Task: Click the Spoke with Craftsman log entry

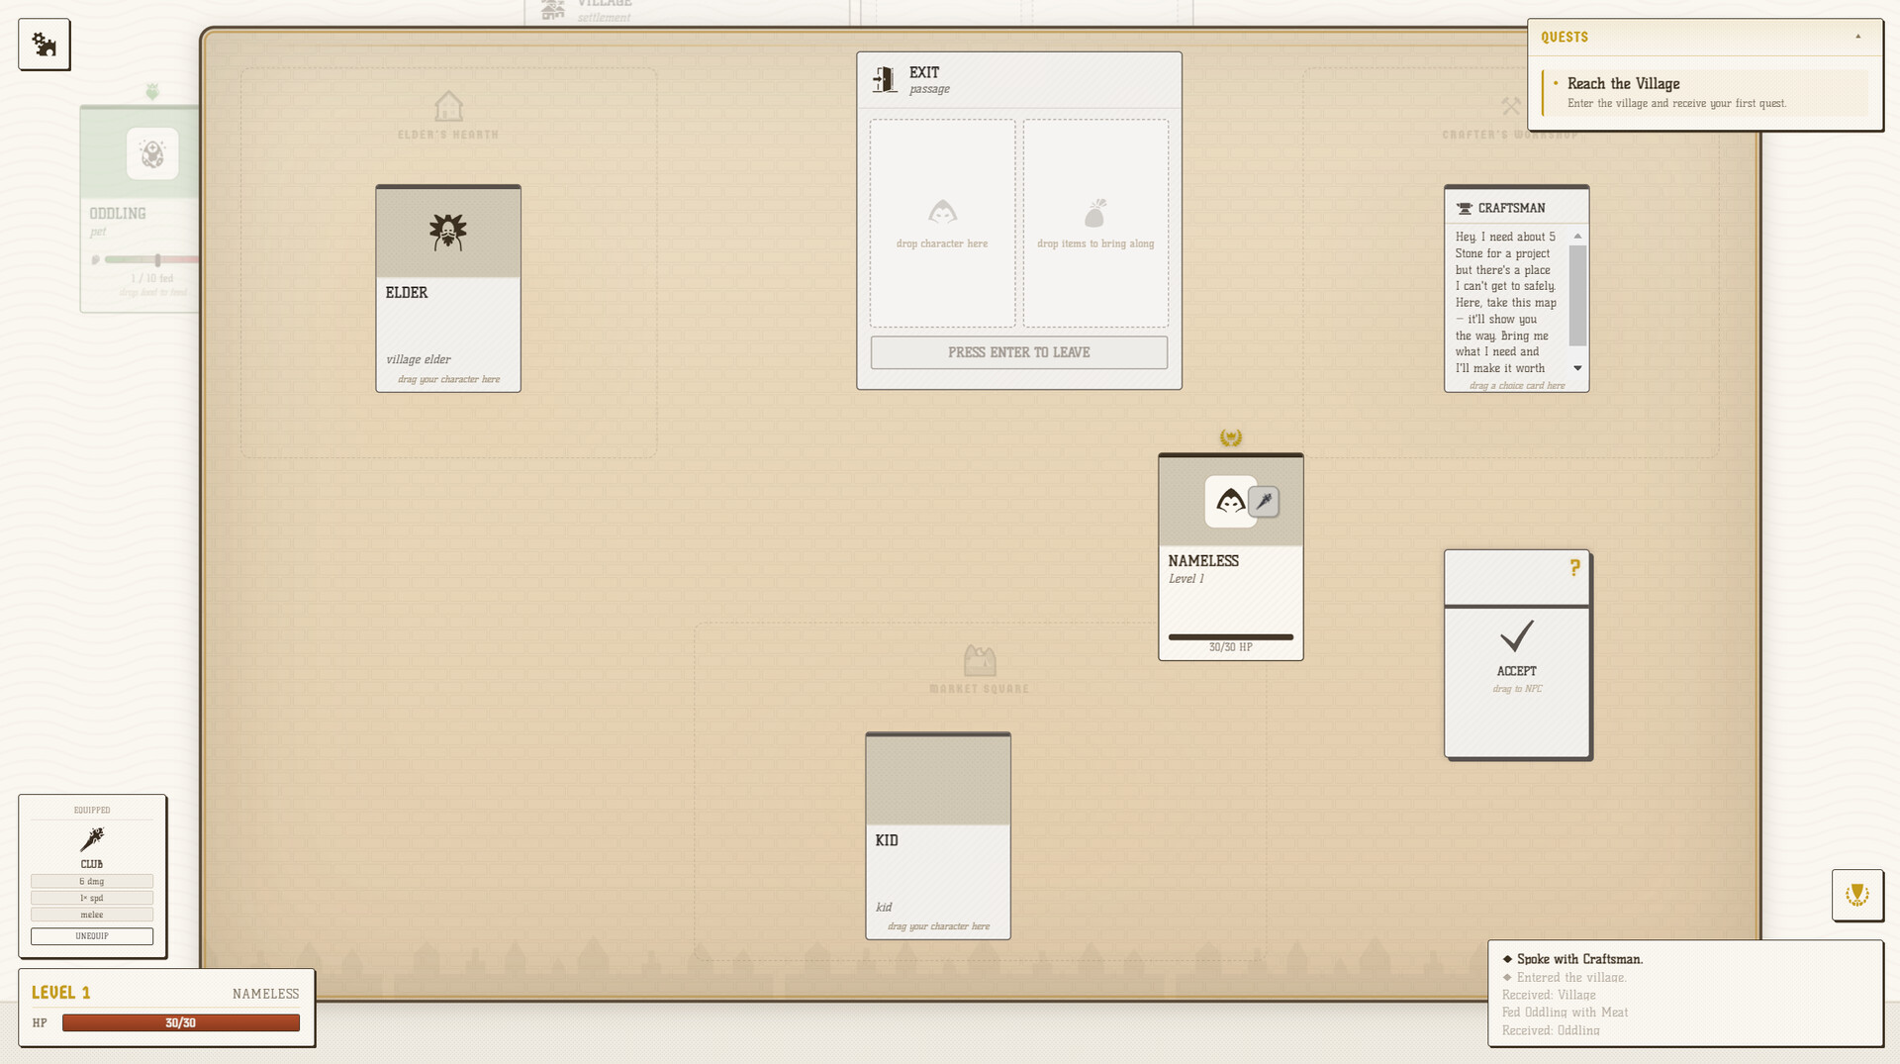Action: pos(1579,959)
